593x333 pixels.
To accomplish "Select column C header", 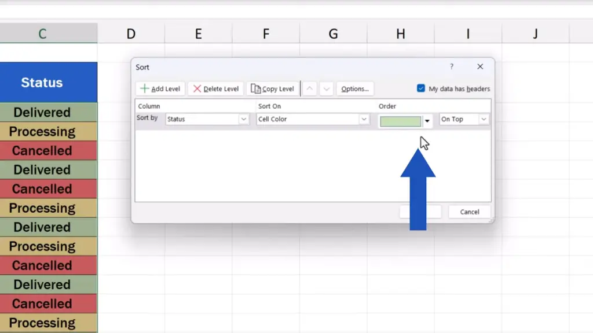I will 42,34.
